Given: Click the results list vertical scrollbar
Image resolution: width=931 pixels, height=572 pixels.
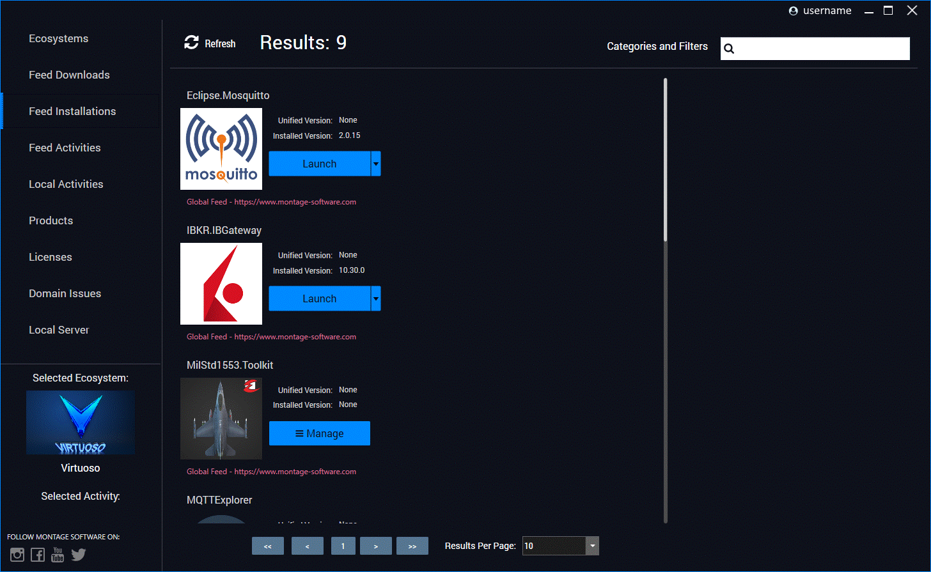Looking at the screenshot, I should pyautogui.click(x=666, y=160).
